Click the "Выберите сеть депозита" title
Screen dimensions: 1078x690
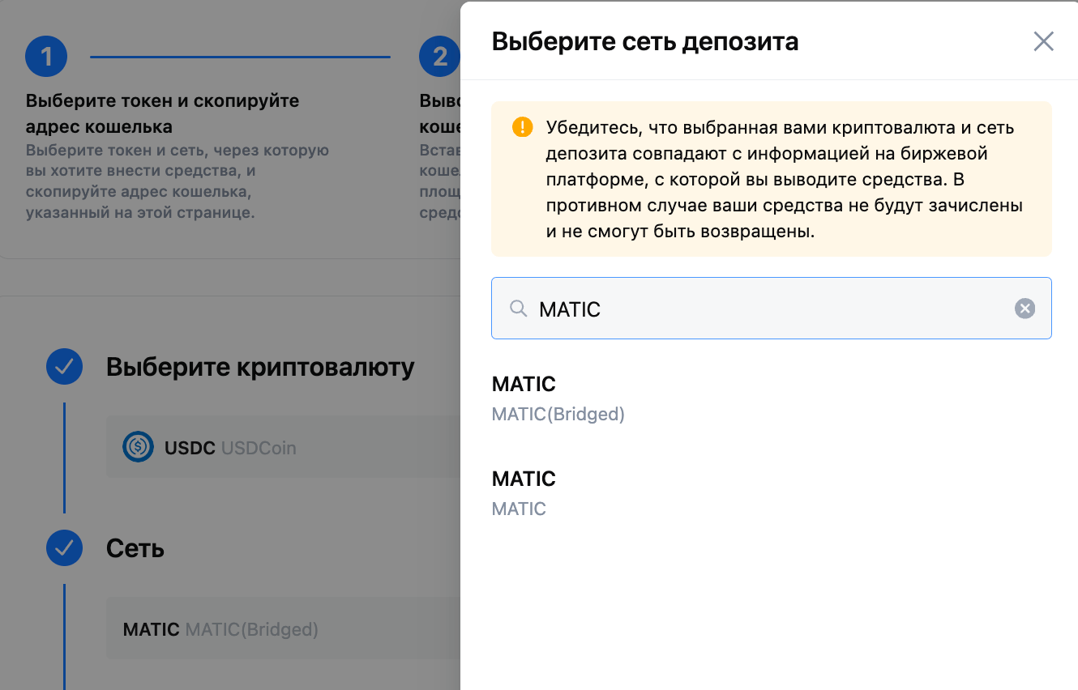[645, 41]
